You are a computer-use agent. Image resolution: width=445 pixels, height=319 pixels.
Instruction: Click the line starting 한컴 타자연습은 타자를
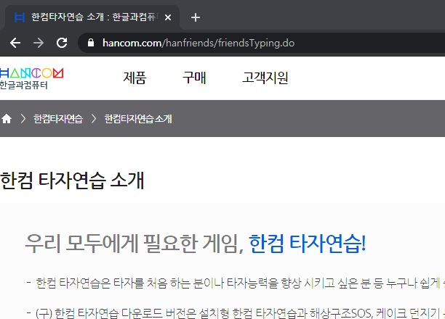241,283
